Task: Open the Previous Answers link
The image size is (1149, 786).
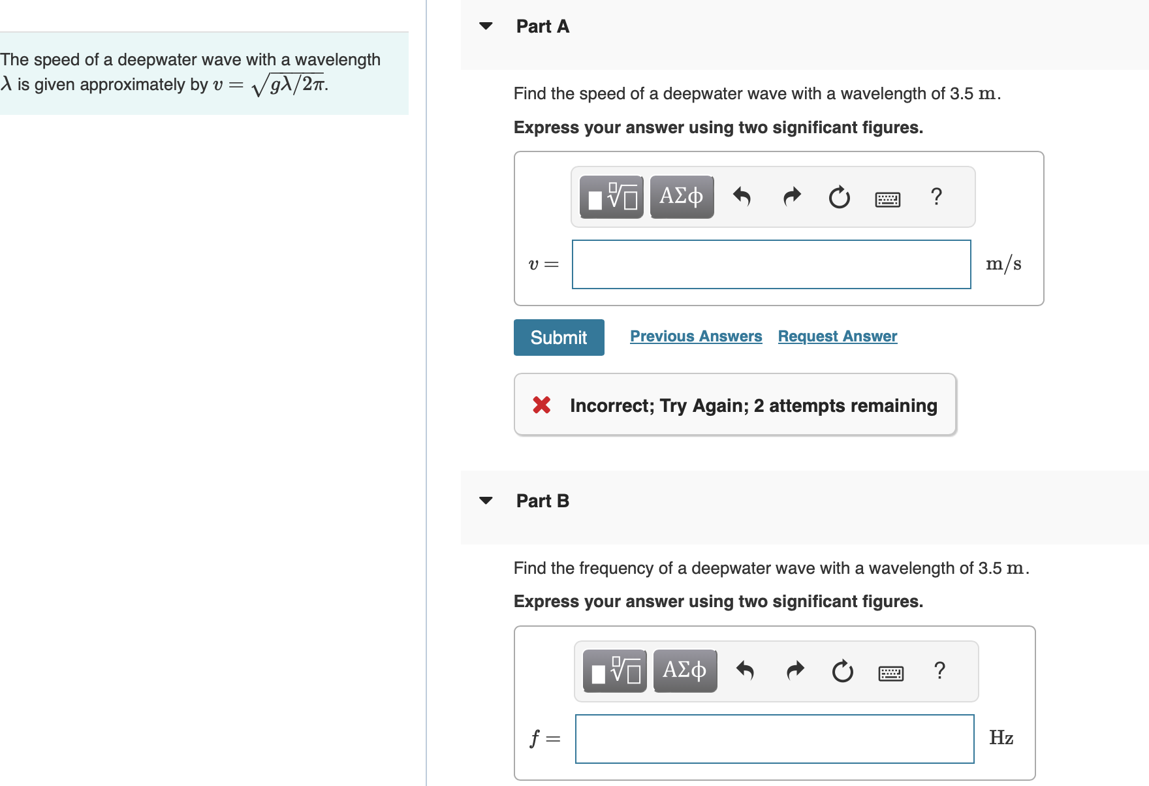Action: coord(696,336)
